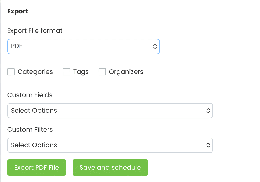
Task: Click the Custom Filters chevron icon
Action: coord(208,145)
